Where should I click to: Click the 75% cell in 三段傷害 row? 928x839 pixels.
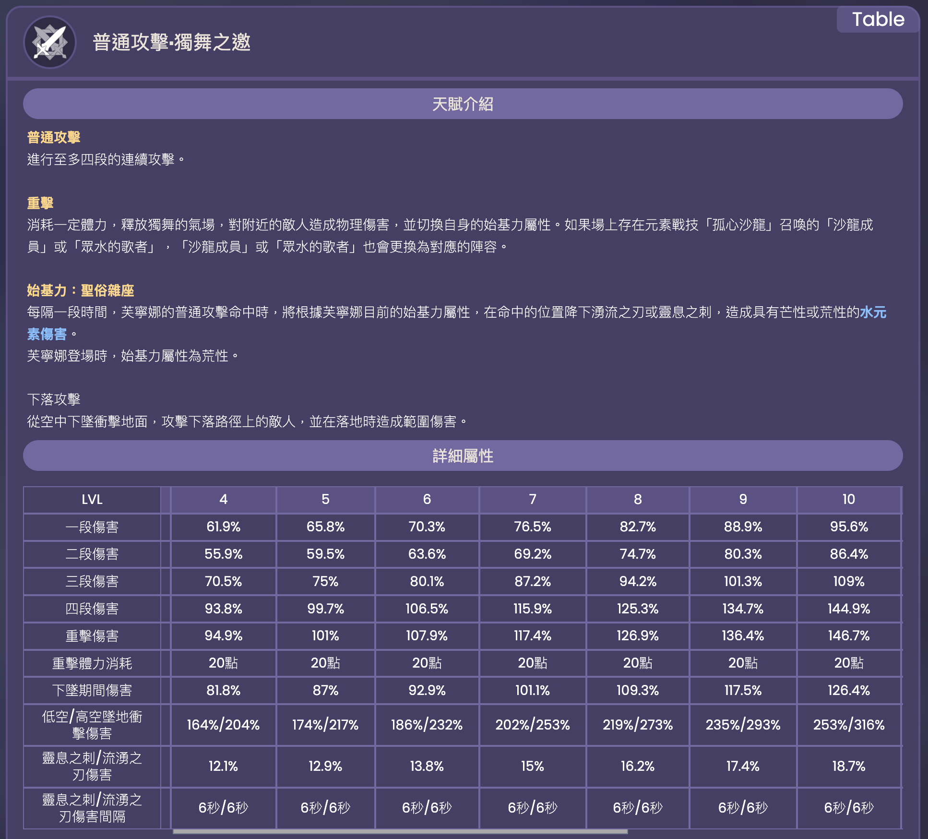[x=325, y=582]
